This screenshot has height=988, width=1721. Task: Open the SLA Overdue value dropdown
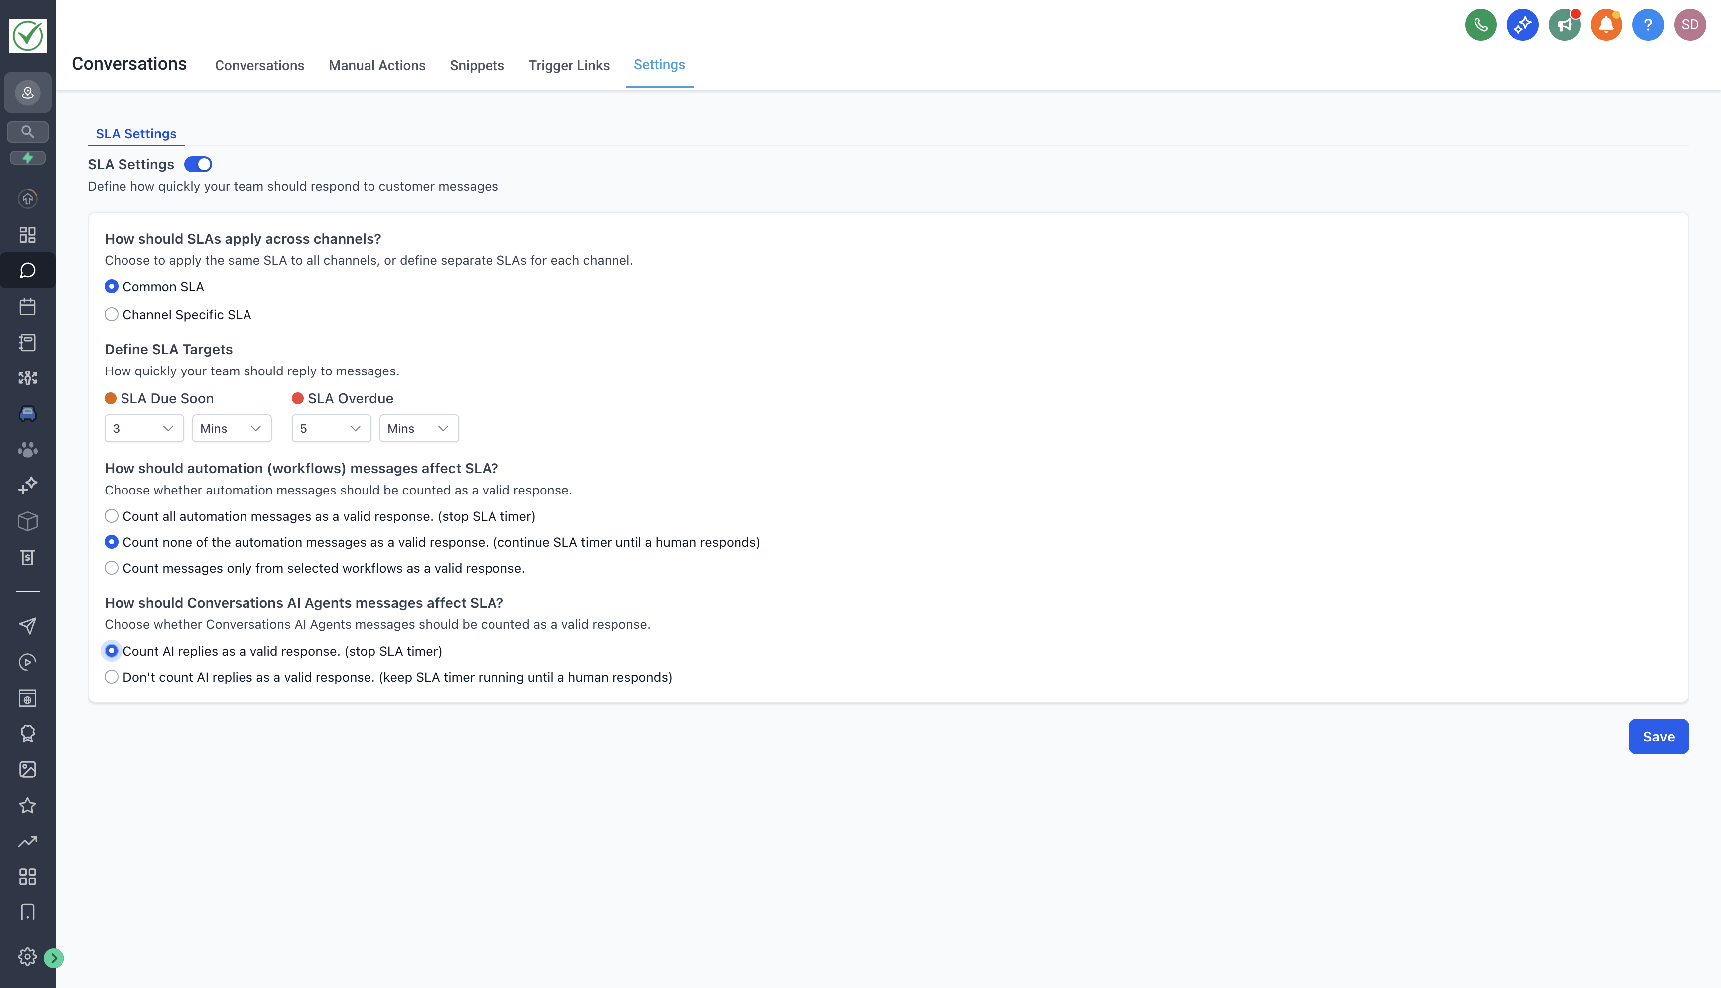tap(331, 428)
